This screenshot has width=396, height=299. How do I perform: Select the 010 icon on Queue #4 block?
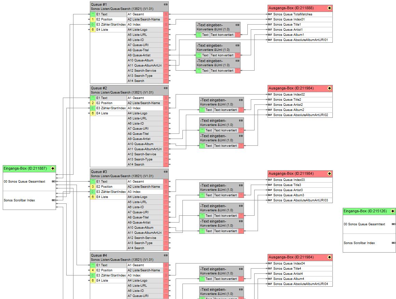tap(166, 255)
